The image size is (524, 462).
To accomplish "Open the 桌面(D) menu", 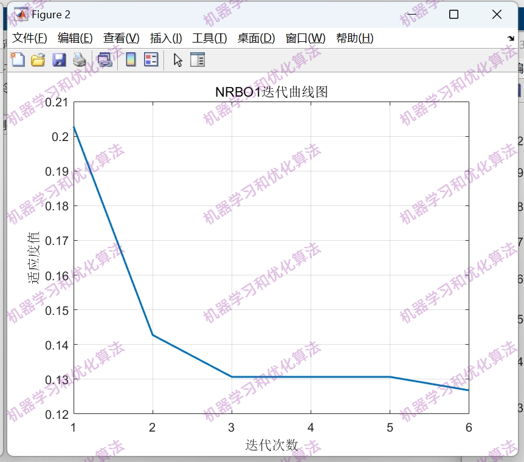I will click(x=257, y=38).
